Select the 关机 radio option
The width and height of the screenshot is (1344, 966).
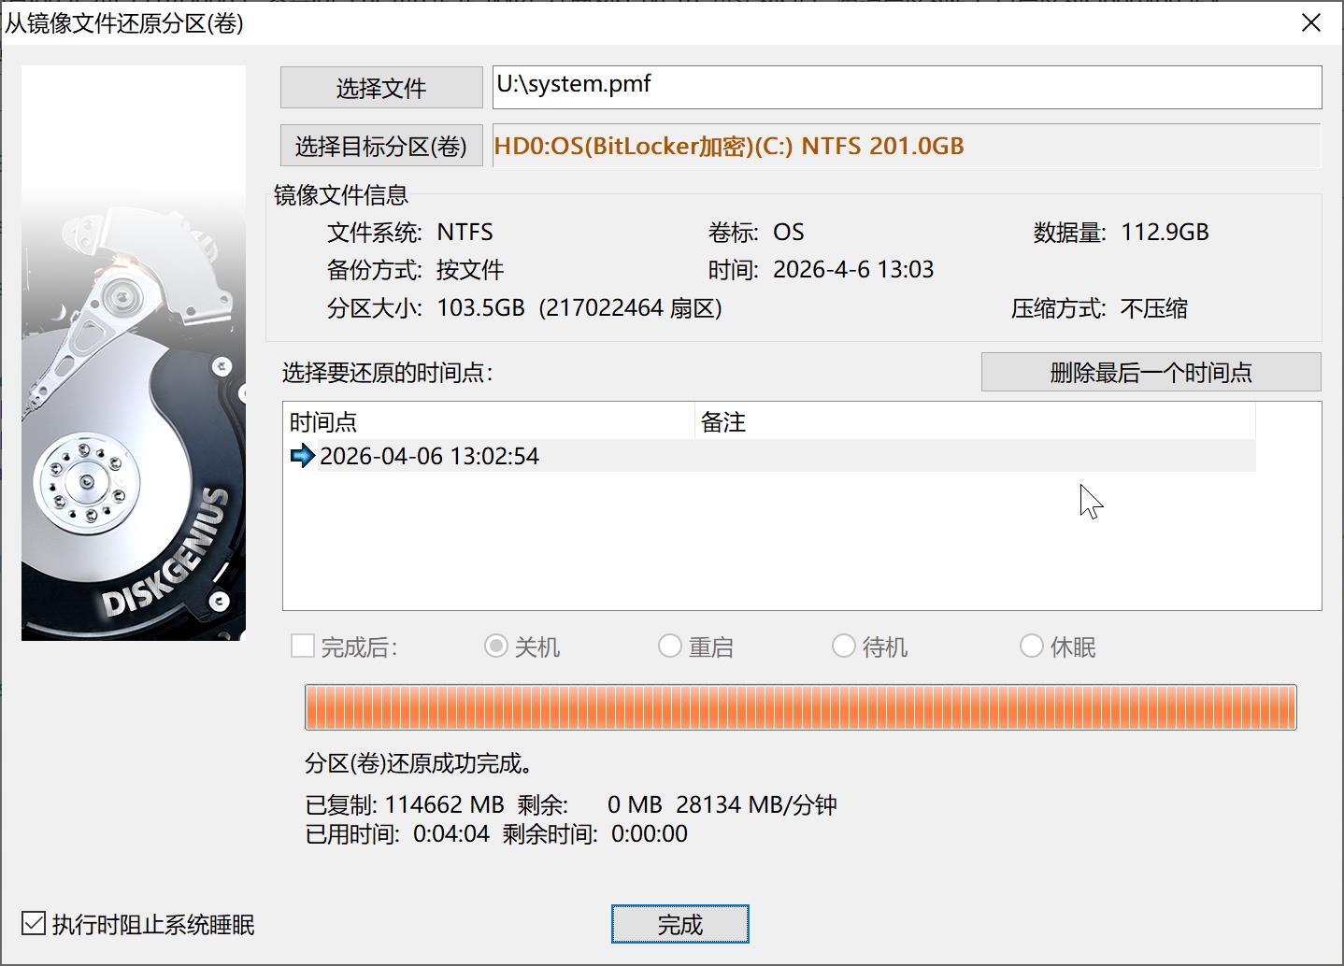coord(496,646)
